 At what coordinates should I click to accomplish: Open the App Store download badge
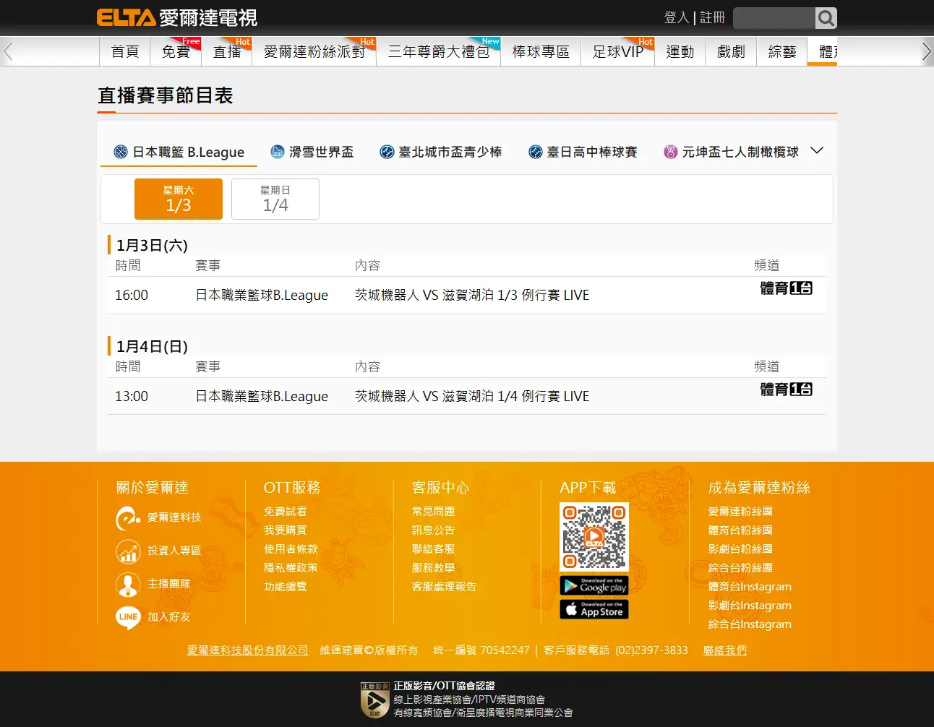click(594, 609)
